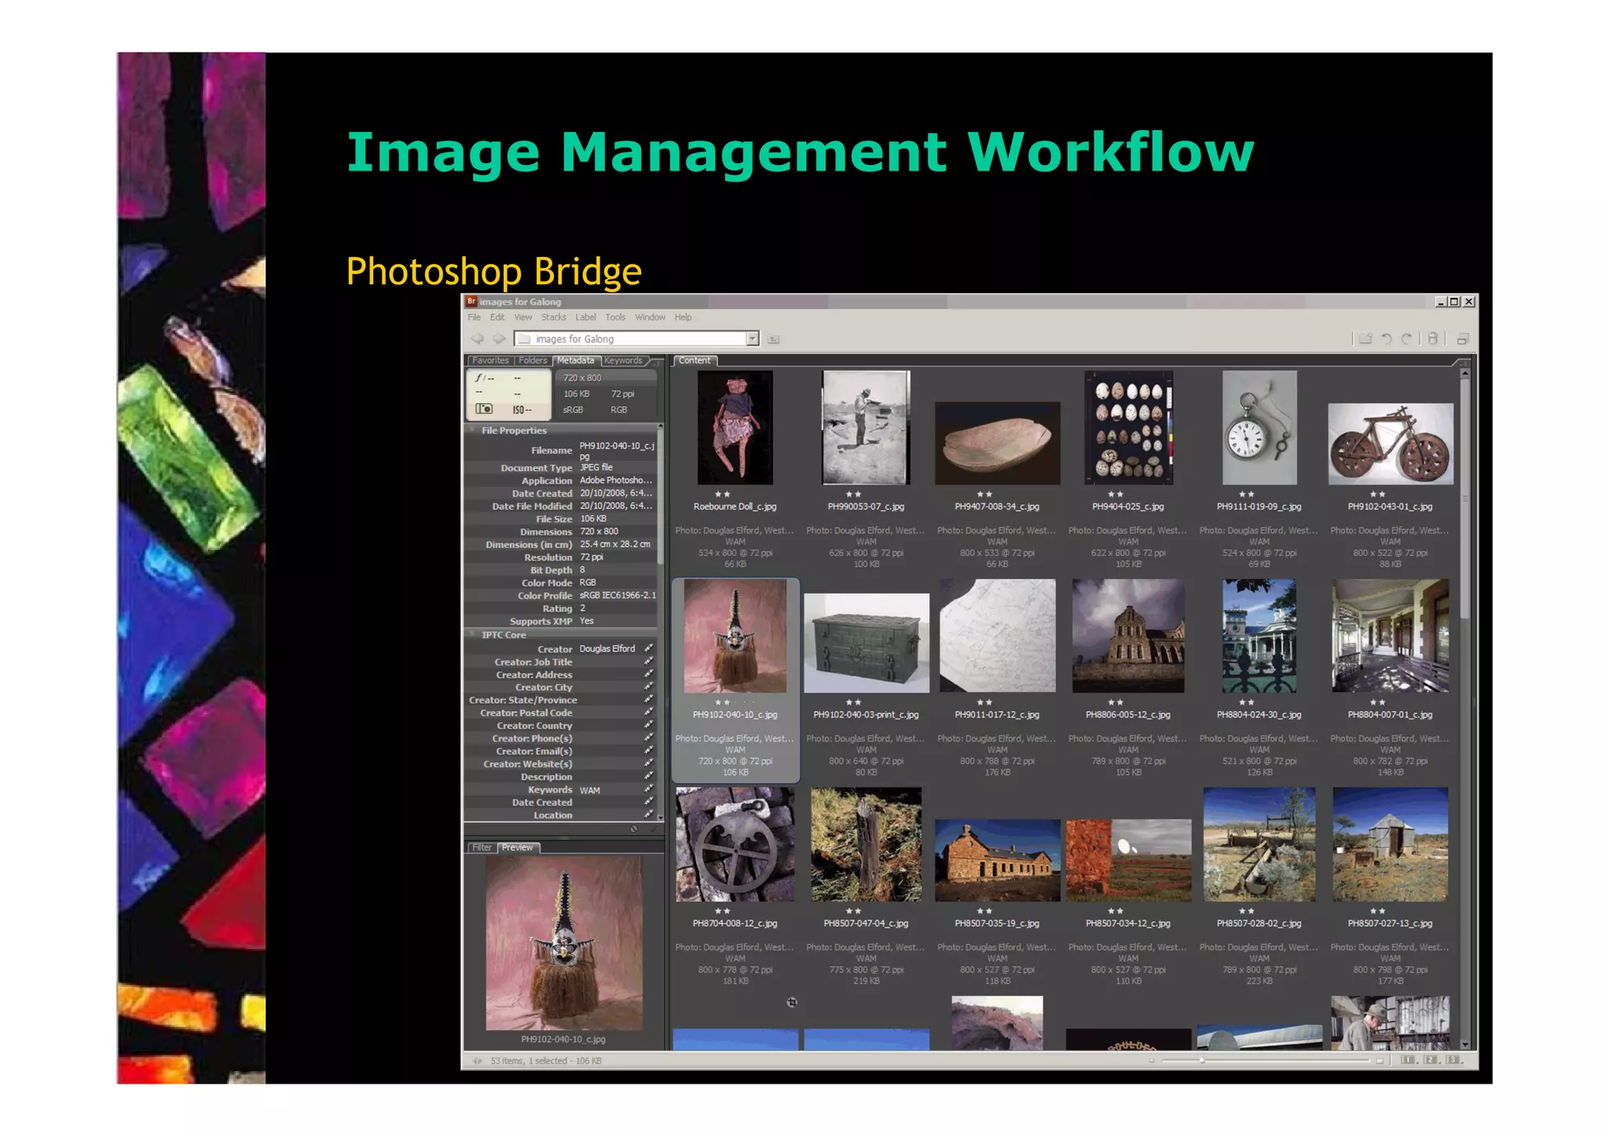Select the PH990053-07_c.jpg thumbnail

[866, 428]
